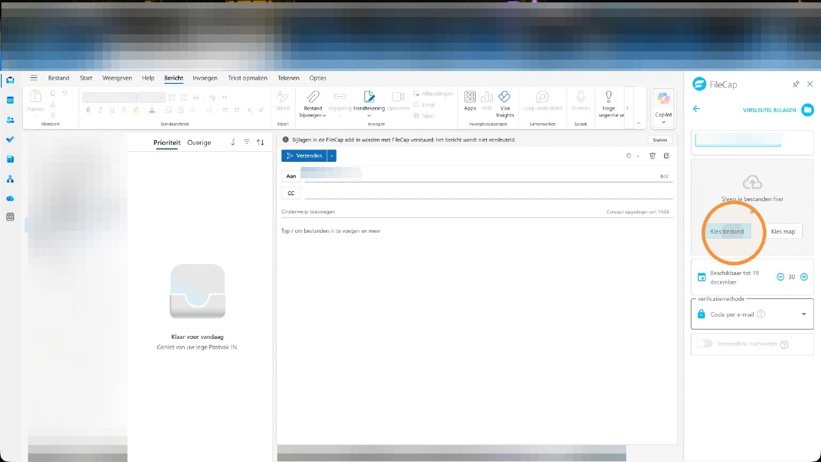Switch to the Tekst opmaken tab
Screen dimensions: 821x462
247,78
